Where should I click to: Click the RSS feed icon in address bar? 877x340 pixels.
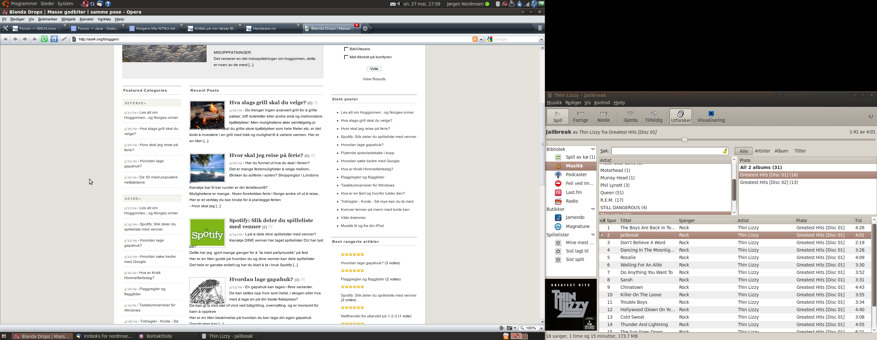[475, 40]
